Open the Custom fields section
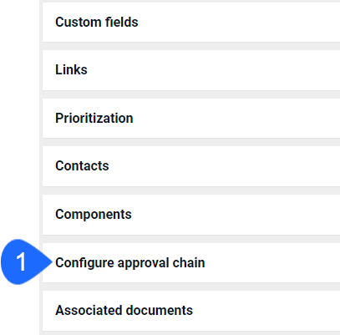Image resolution: width=340 pixels, height=335 pixels. tap(191, 23)
